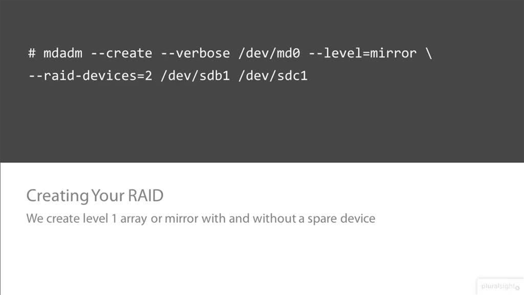Click the "--create" option in the command

(121, 53)
